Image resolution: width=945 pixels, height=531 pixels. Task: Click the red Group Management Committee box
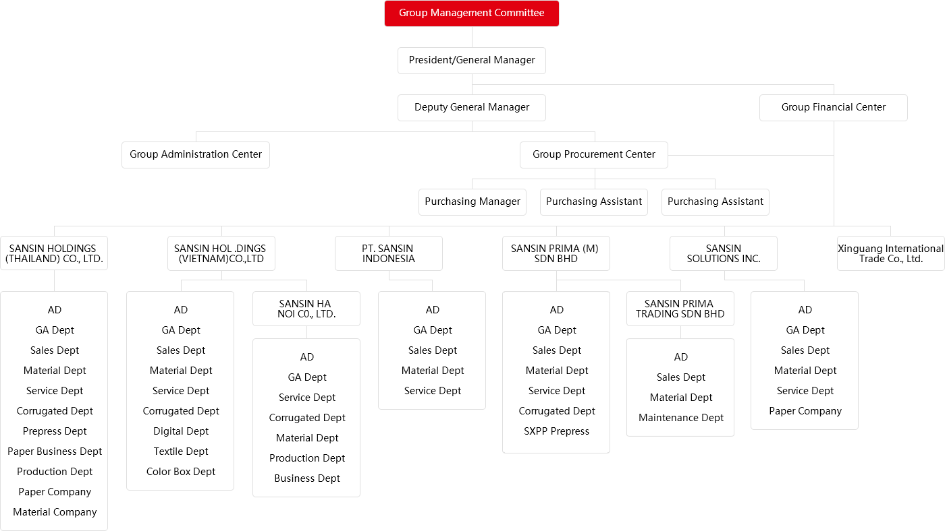coord(472,13)
